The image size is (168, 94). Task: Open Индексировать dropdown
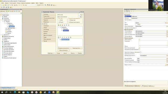(x=167, y=33)
